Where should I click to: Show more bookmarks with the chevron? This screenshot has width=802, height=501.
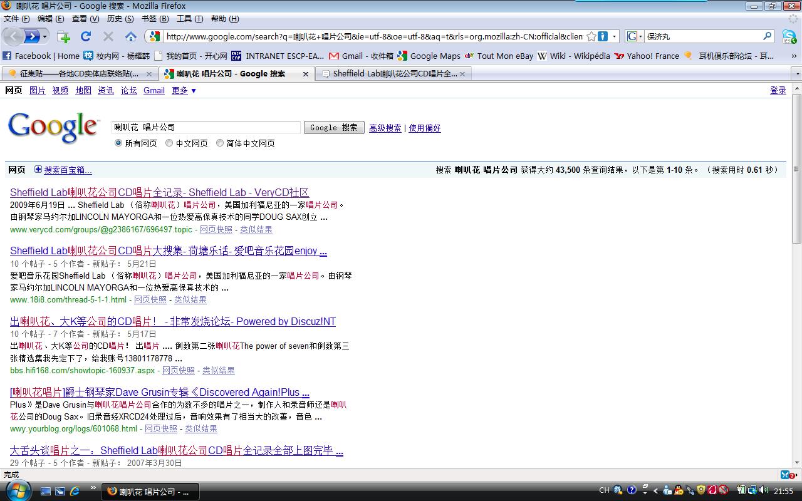(x=793, y=56)
